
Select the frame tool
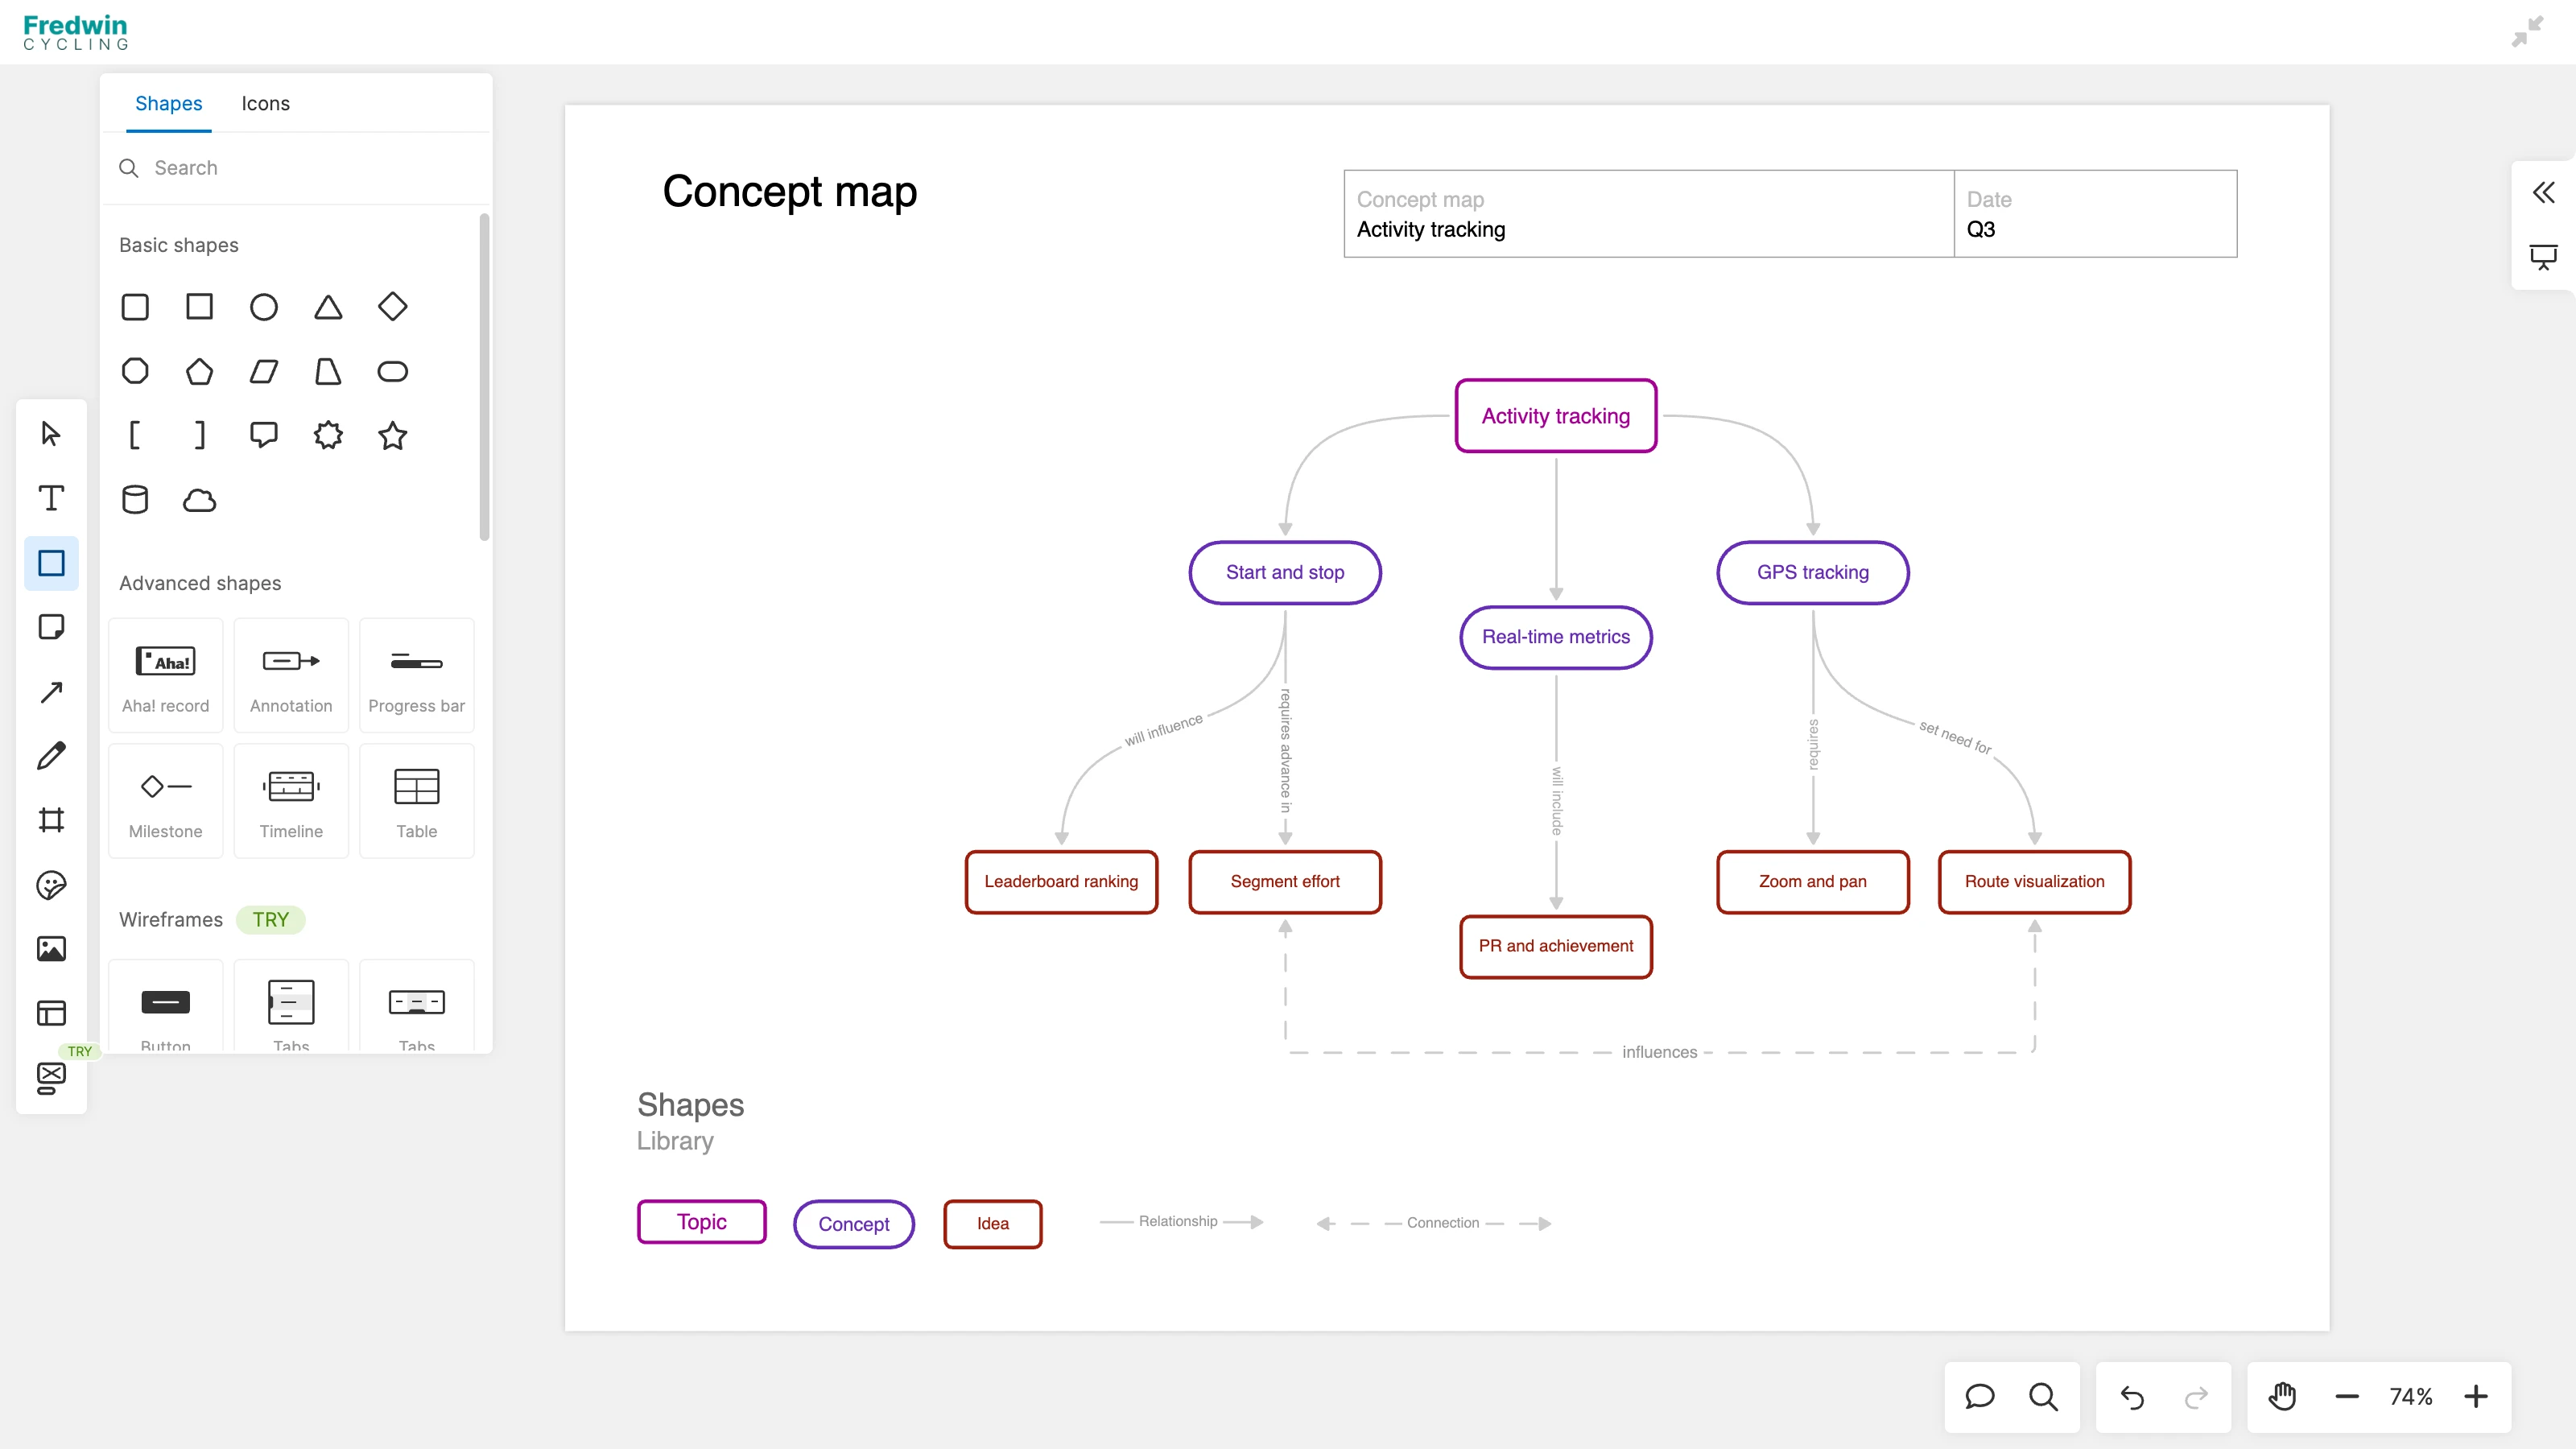(51, 820)
